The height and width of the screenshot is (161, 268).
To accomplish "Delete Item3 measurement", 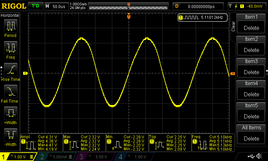I will pyautogui.click(x=251, y=72).
